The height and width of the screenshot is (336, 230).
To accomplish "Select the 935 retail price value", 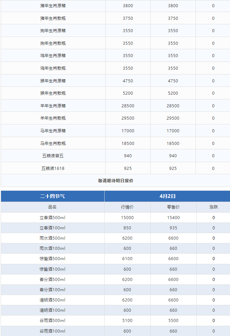I will click(173, 228).
